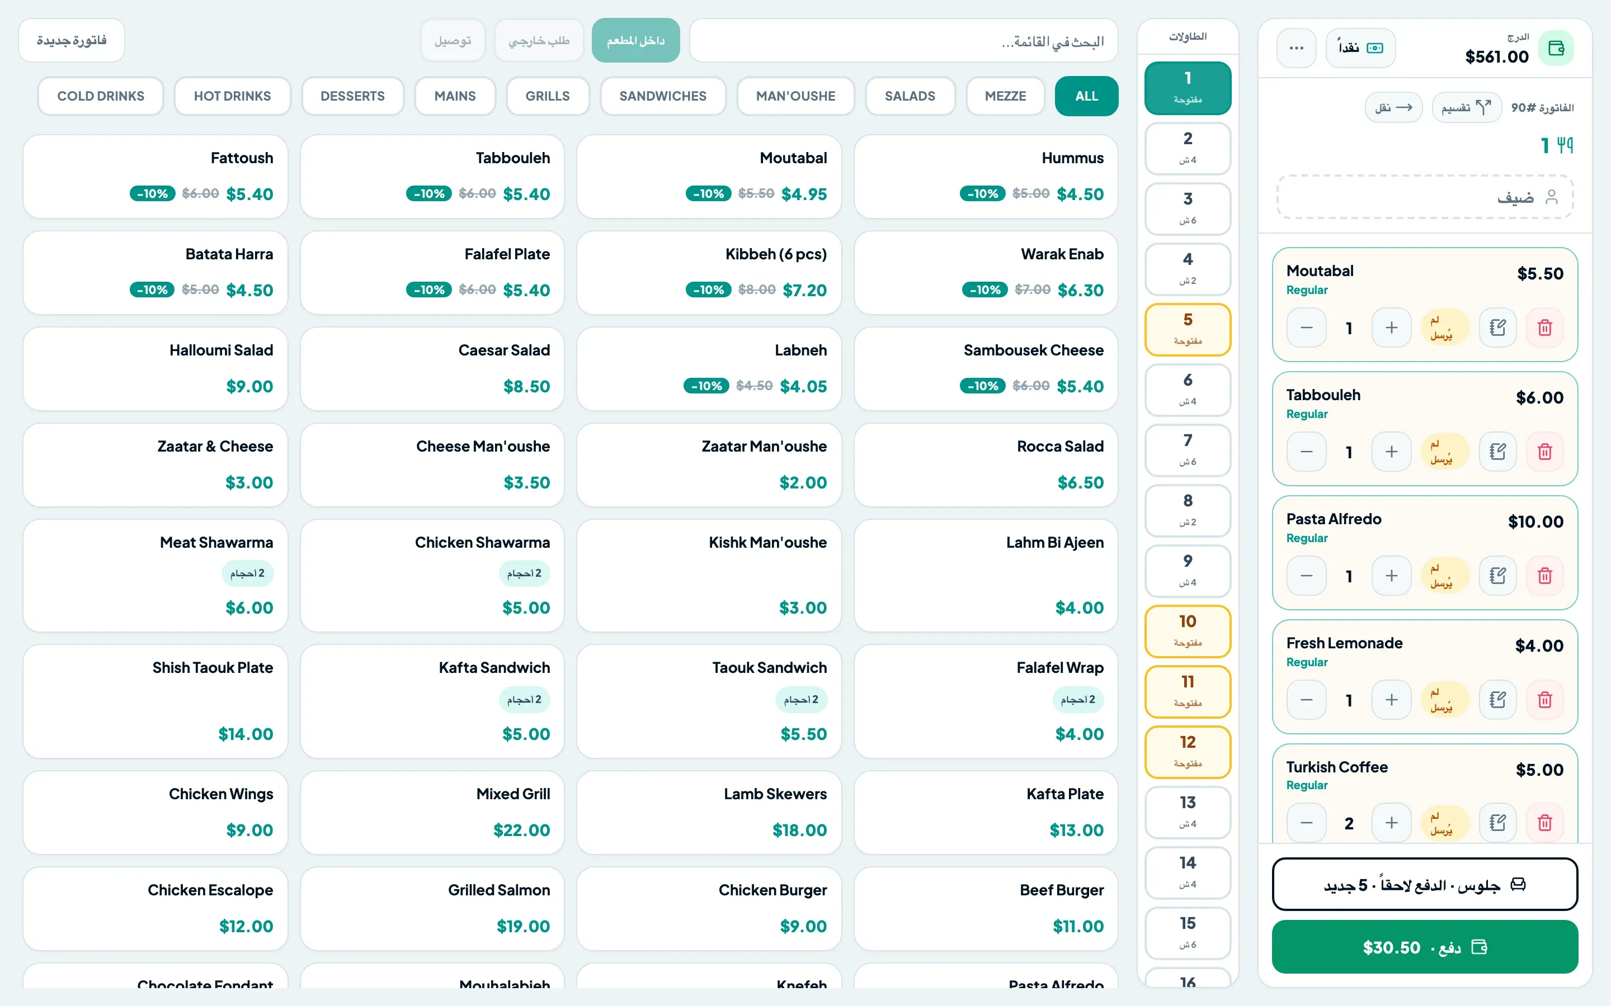1611x1006 pixels.
Task: Show the GRILLS category
Action: click(547, 96)
